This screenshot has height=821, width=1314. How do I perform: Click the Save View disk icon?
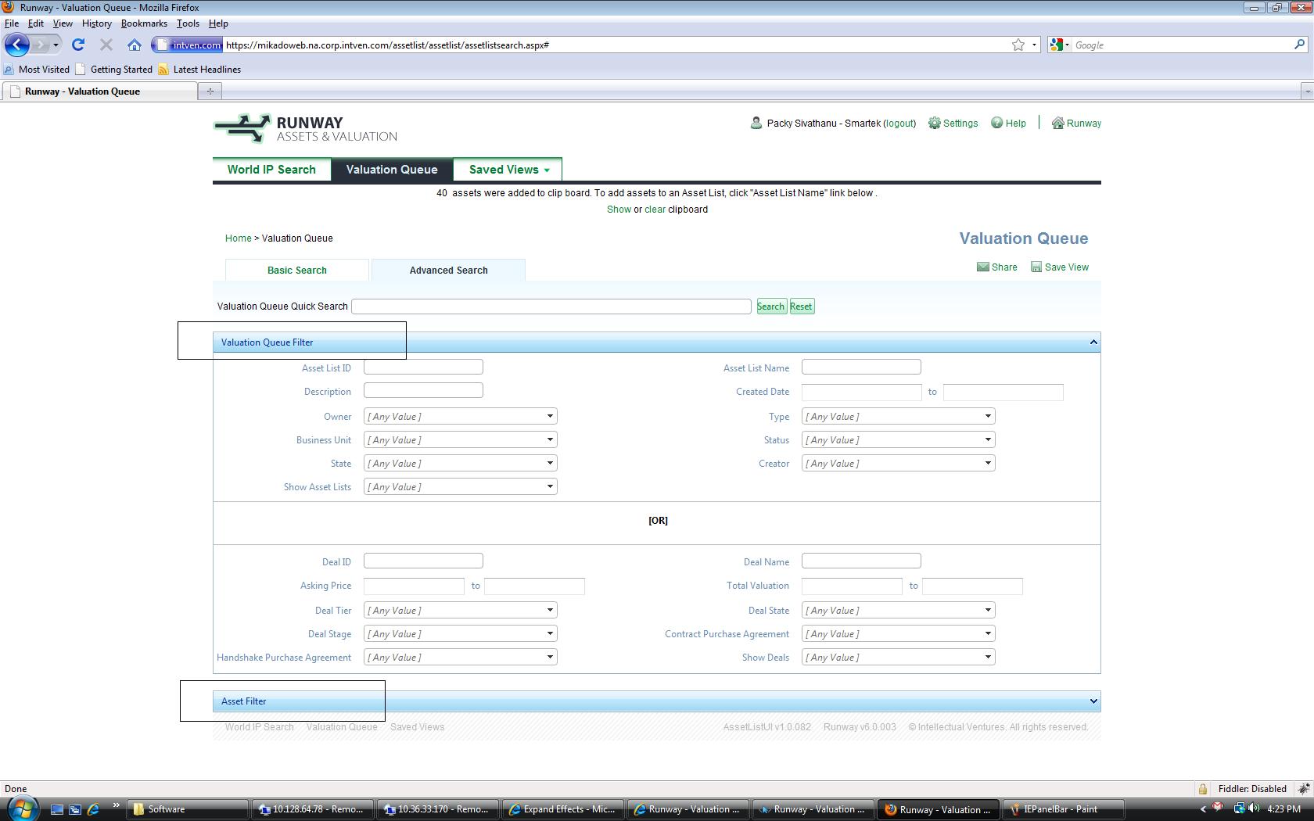pos(1036,267)
